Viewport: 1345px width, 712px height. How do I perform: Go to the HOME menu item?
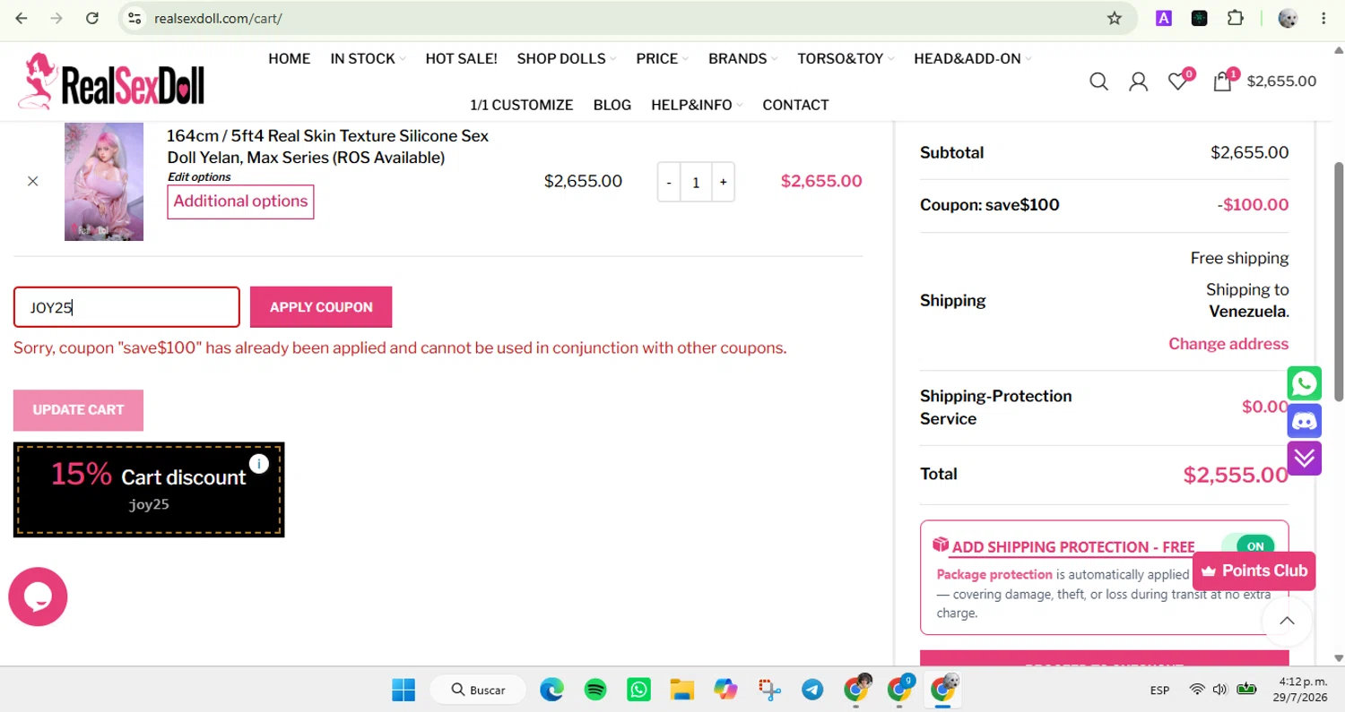click(289, 58)
